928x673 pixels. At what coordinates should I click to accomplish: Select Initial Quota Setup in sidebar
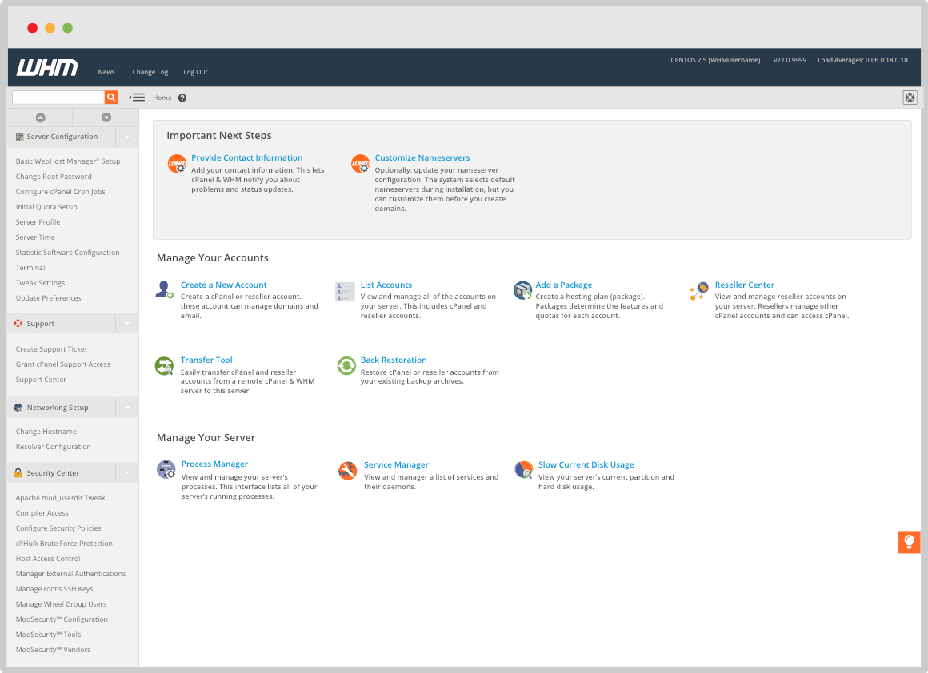[46, 207]
